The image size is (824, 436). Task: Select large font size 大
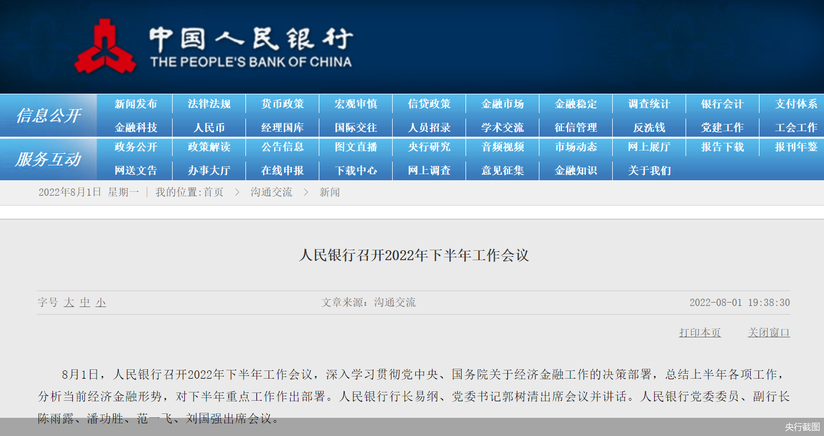click(69, 303)
